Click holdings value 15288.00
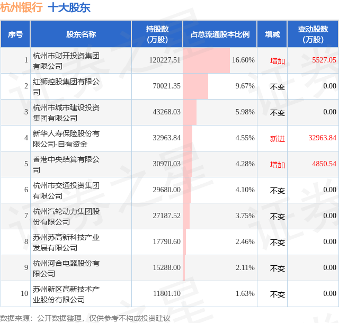The width and height of the screenshot is (339, 323). pos(166,267)
